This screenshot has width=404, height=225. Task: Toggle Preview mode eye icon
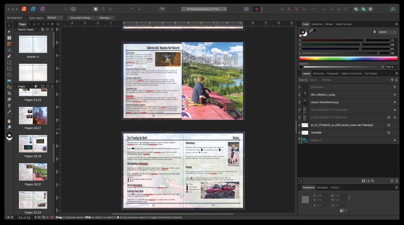tap(162, 9)
